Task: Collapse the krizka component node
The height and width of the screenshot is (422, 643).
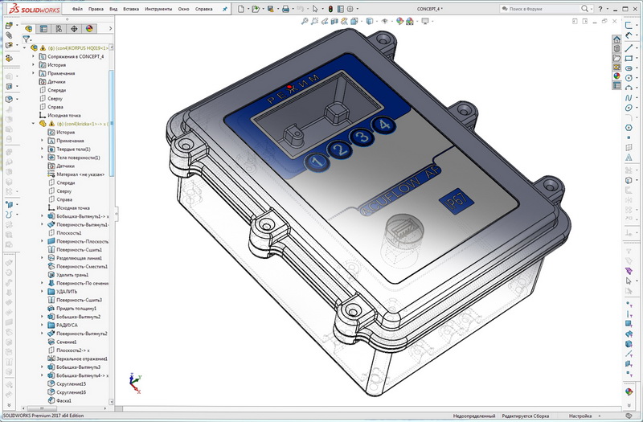Action: pyautogui.click(x=33, y=124)
